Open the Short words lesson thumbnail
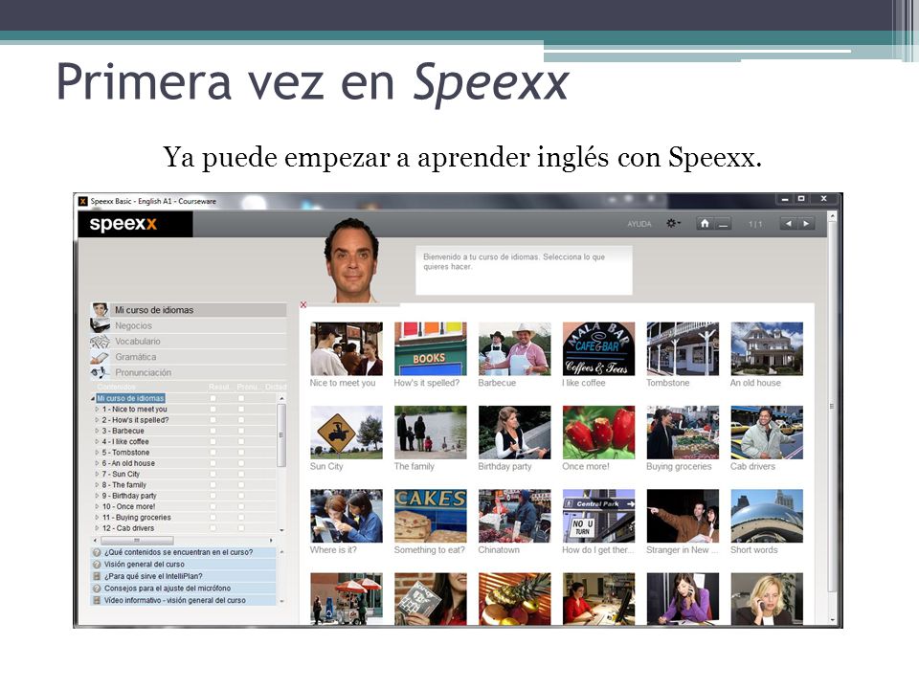 pyautogui.click(x=767, y=516)
